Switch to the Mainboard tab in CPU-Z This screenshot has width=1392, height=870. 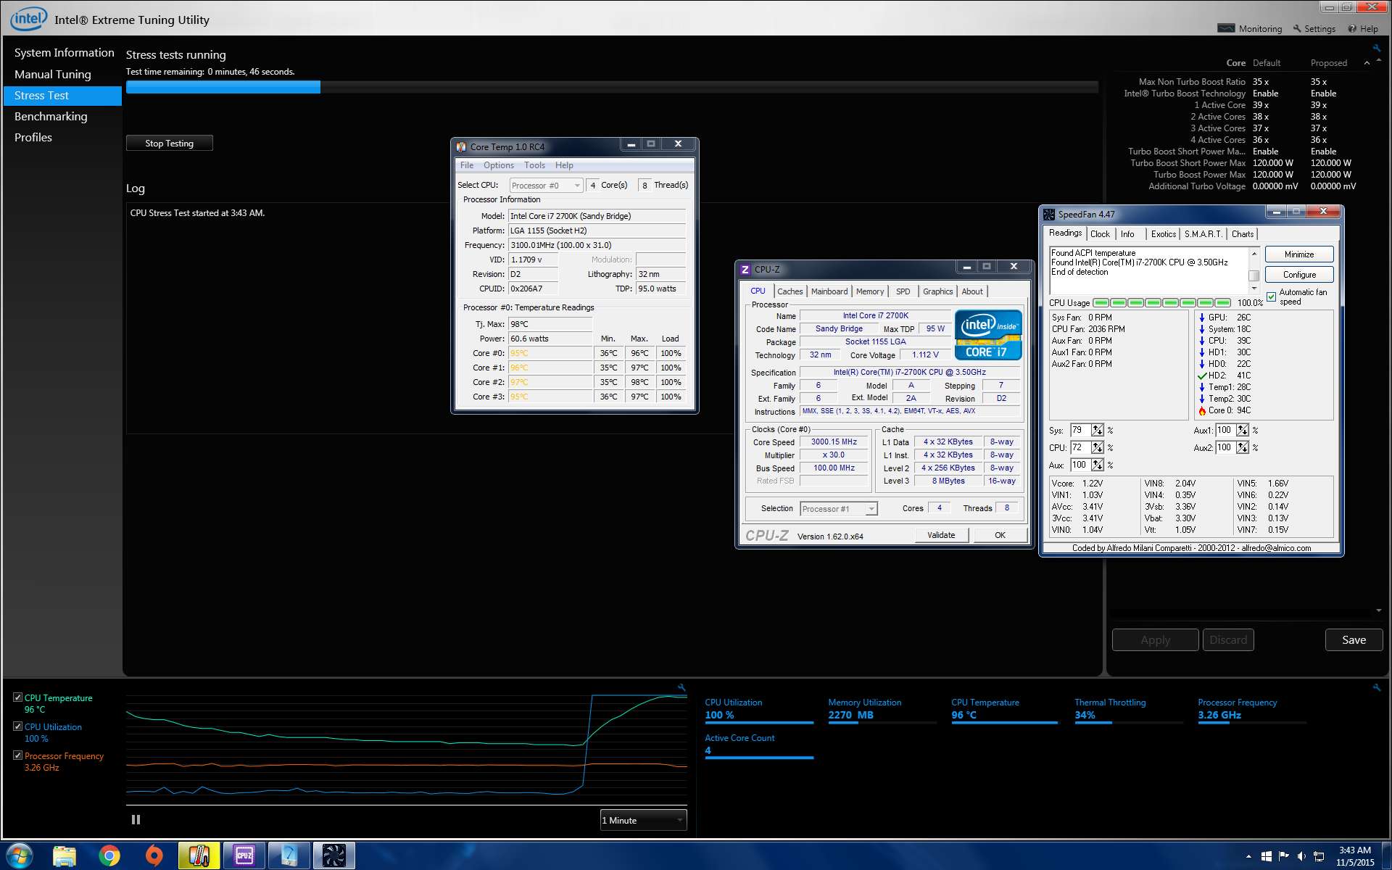829,291
